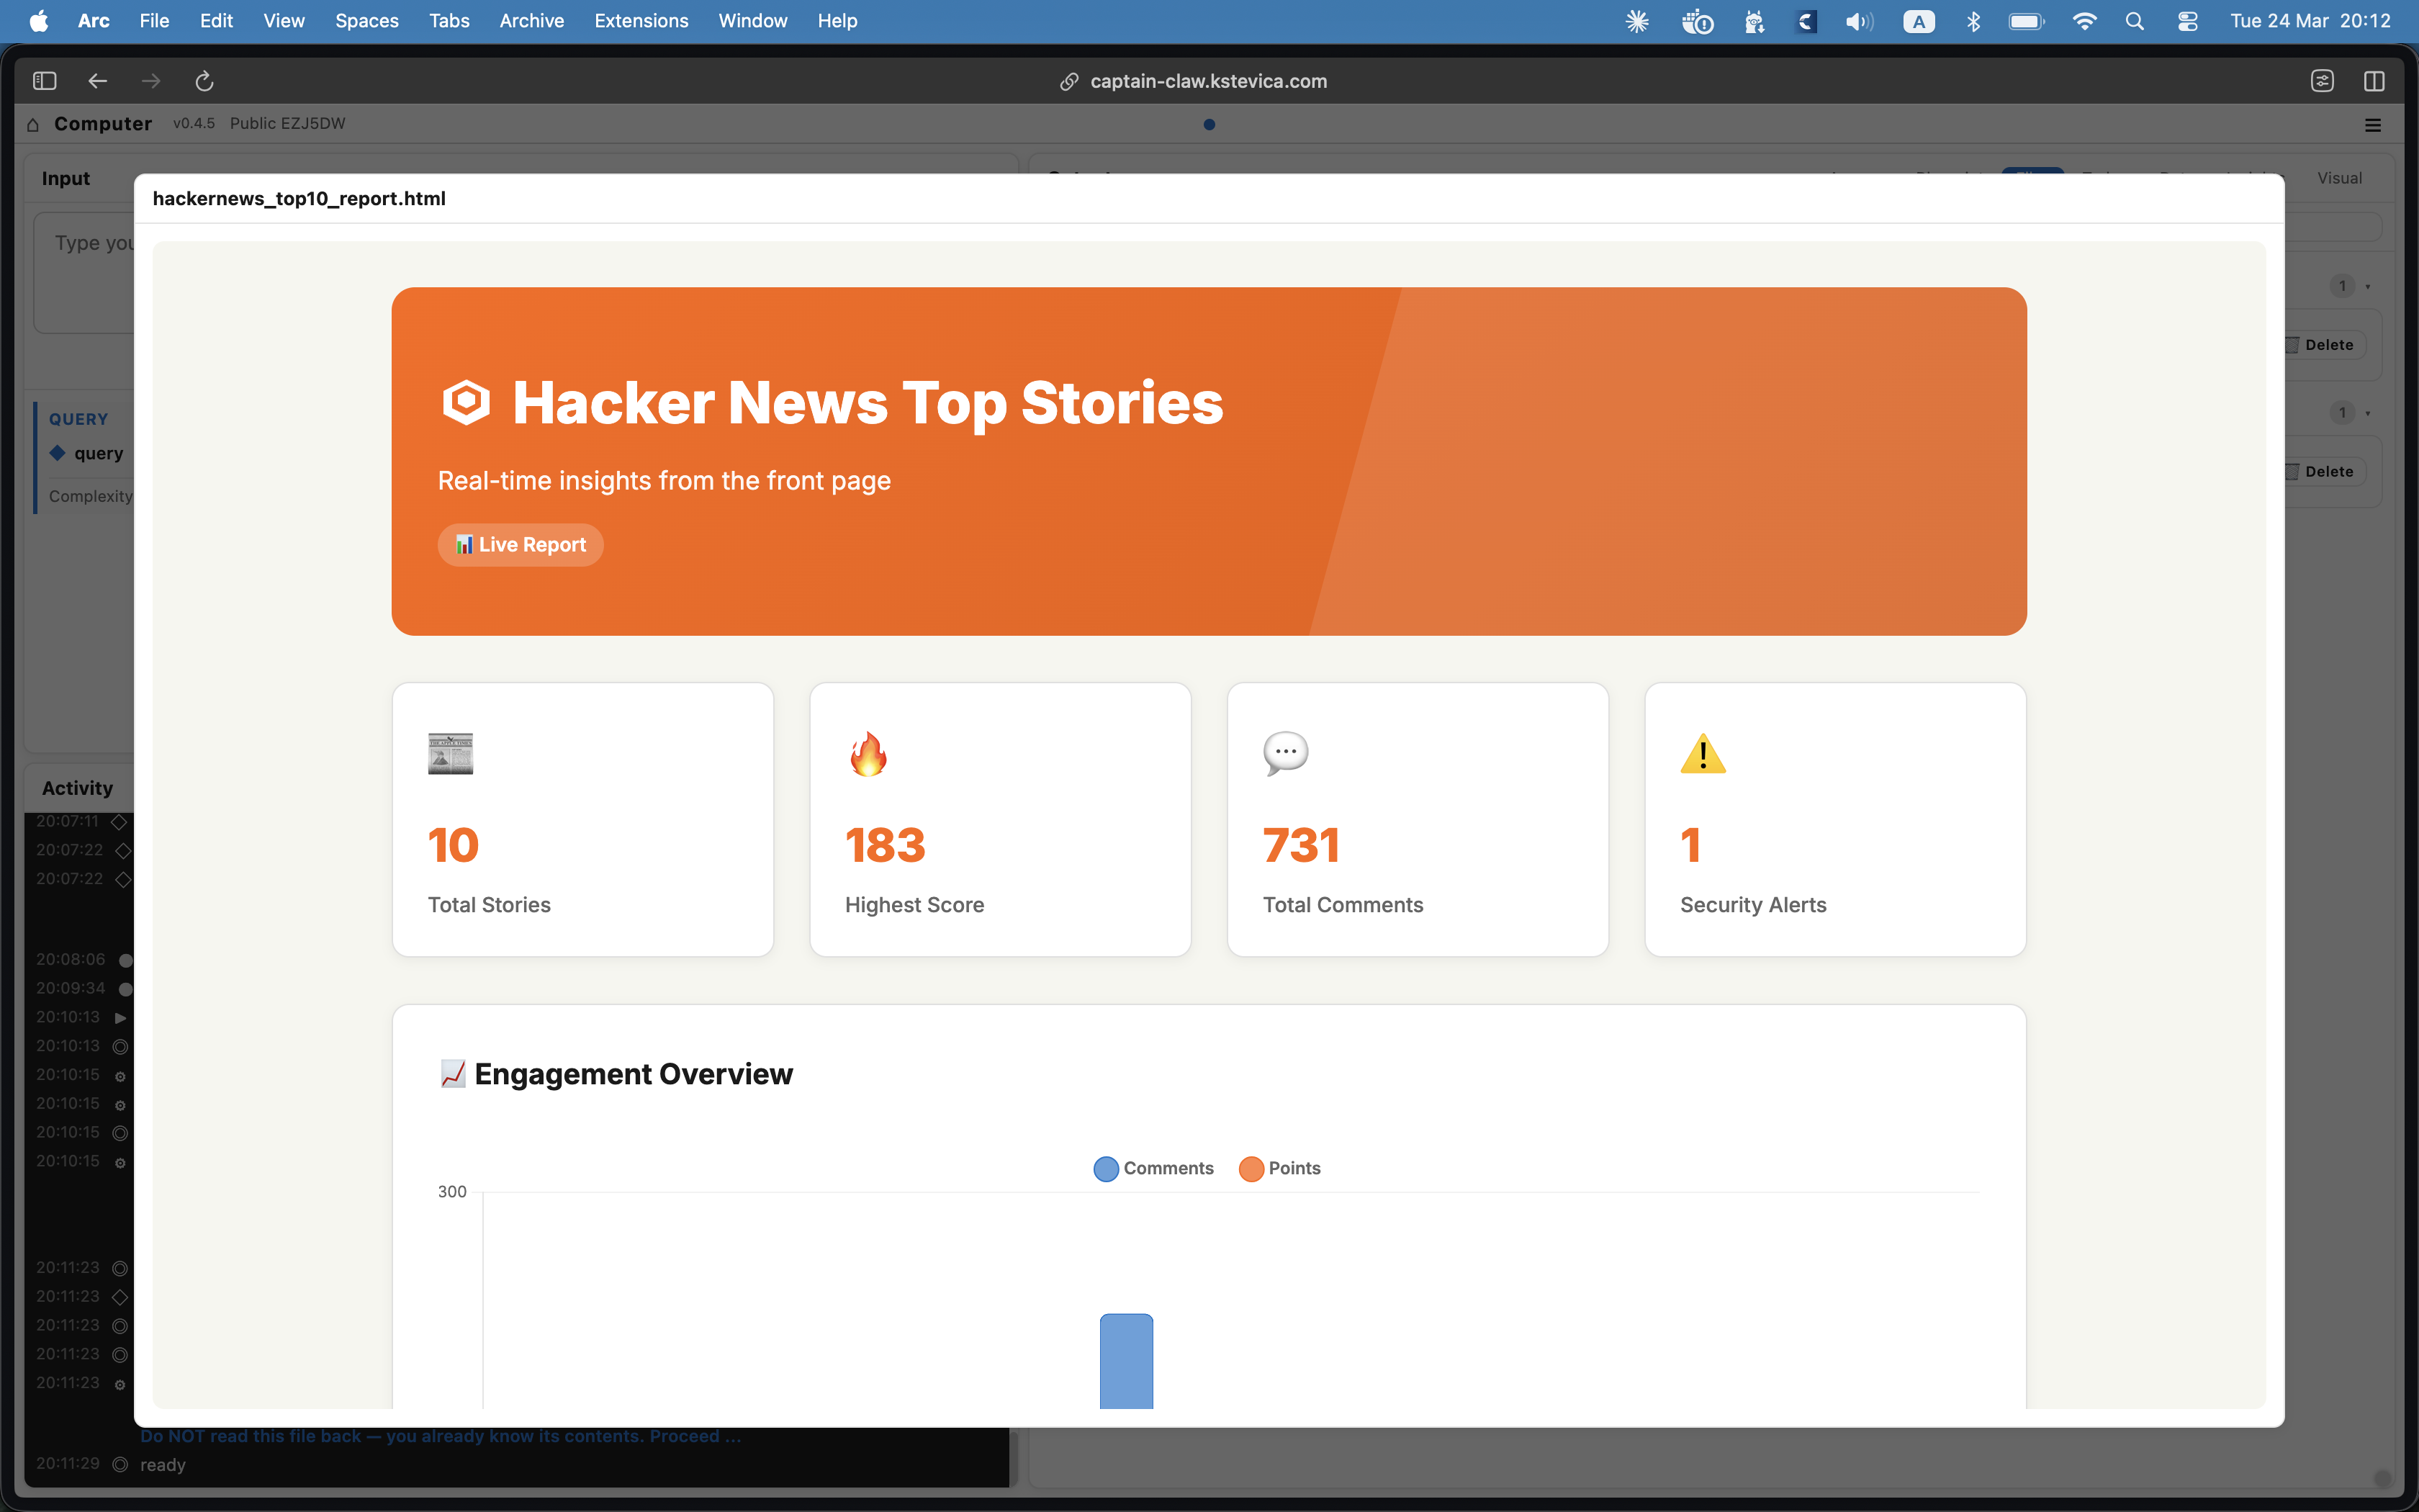Click the home icon beside Computer
Screen dimensions: 2419x1512
[33, 124]
